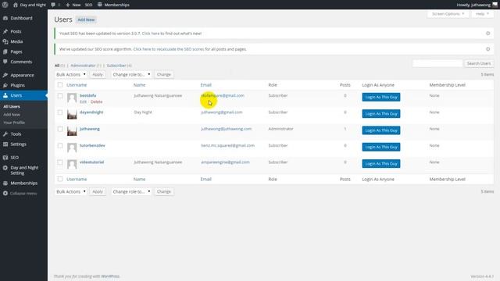
Task: Open SEO in the top admin bar
Action: (88, 5)
